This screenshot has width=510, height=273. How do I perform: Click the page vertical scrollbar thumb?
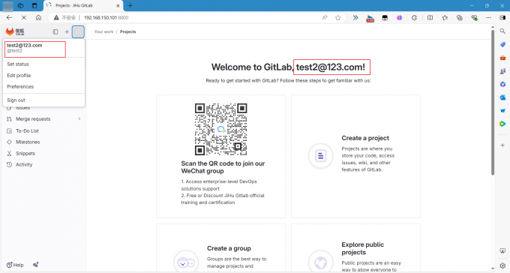(x=493, y=102)
